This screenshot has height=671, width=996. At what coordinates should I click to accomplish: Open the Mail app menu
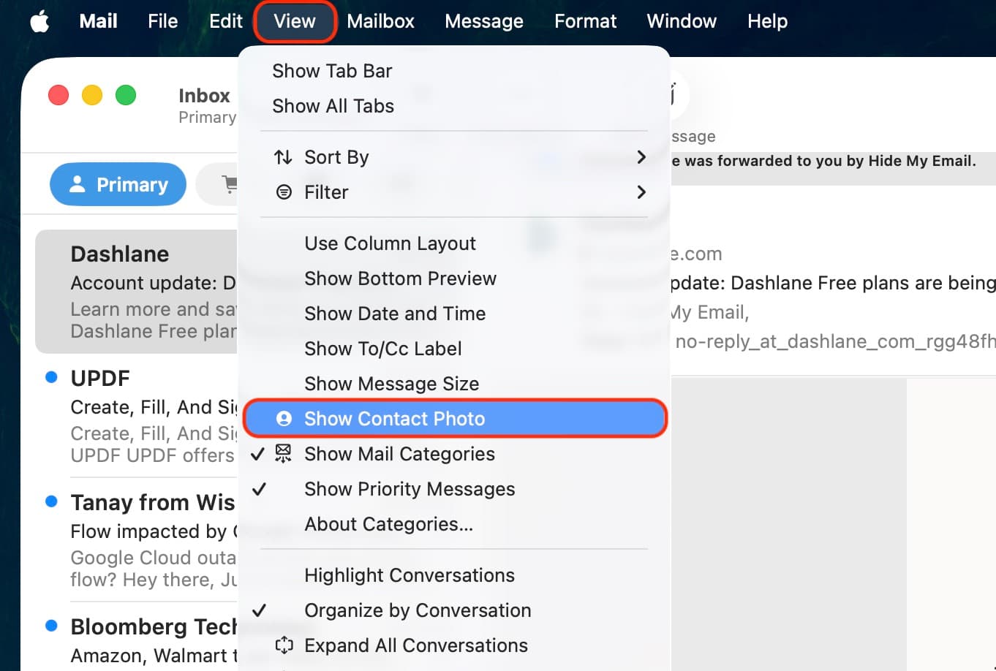point(98,21)
